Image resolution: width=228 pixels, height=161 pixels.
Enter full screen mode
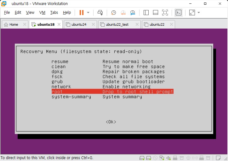[x=165, y=13]
